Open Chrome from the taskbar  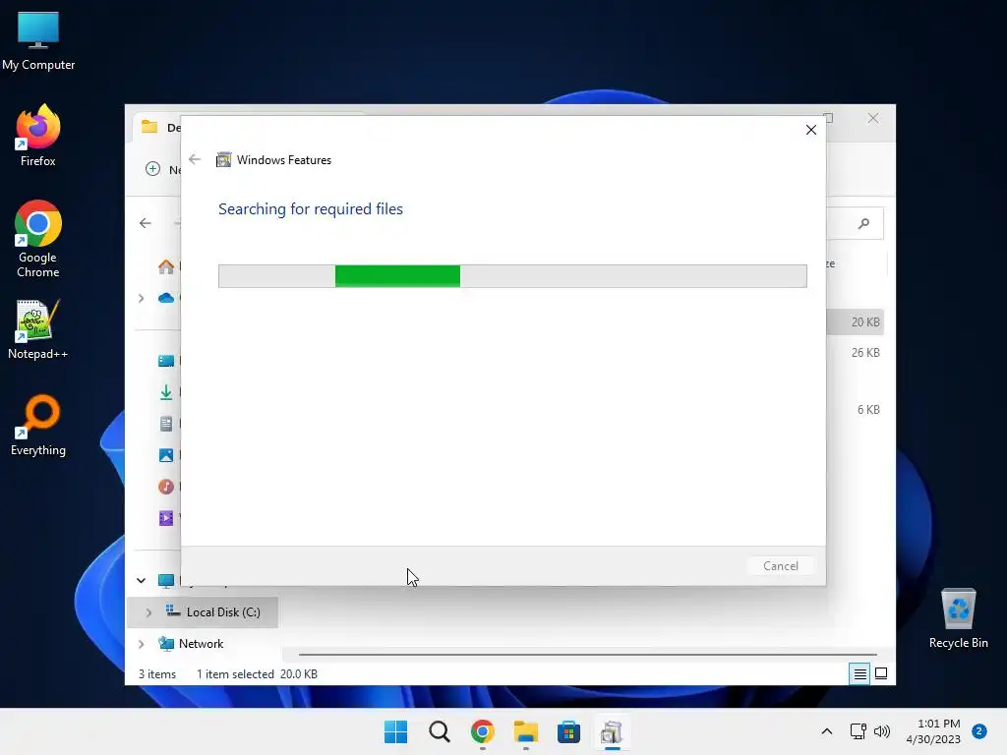482,731
